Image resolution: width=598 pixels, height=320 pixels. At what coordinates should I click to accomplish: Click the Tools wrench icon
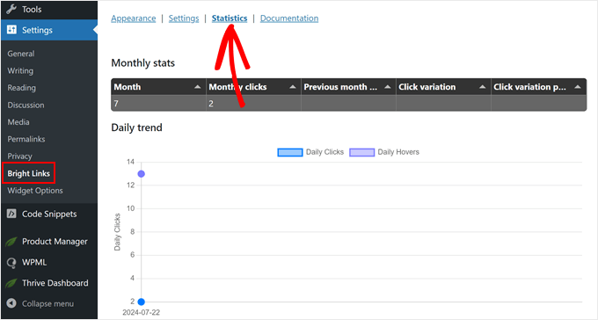tap(11, 9)
